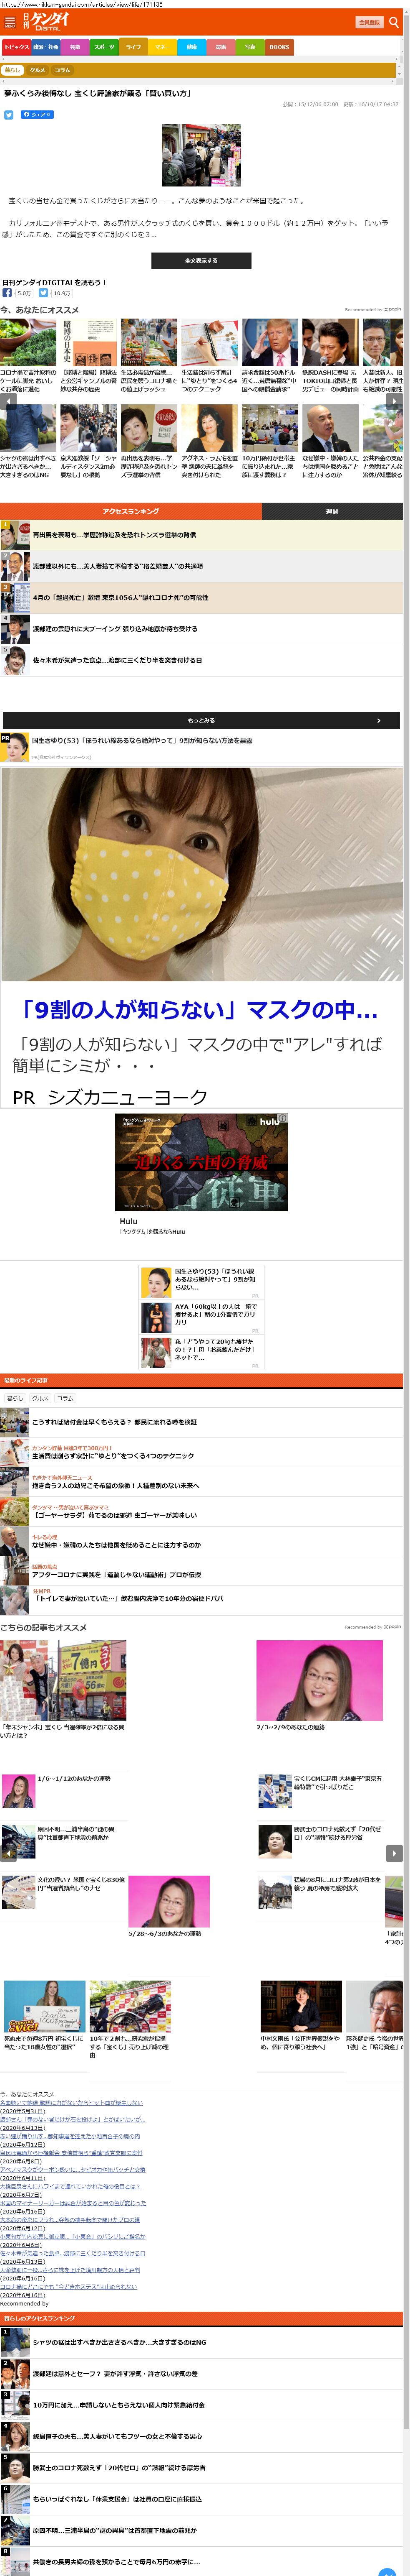Open the グルメ sub-category pill
The height and width of the screenshot is (2576, 410).
click(x=38, y=70)
